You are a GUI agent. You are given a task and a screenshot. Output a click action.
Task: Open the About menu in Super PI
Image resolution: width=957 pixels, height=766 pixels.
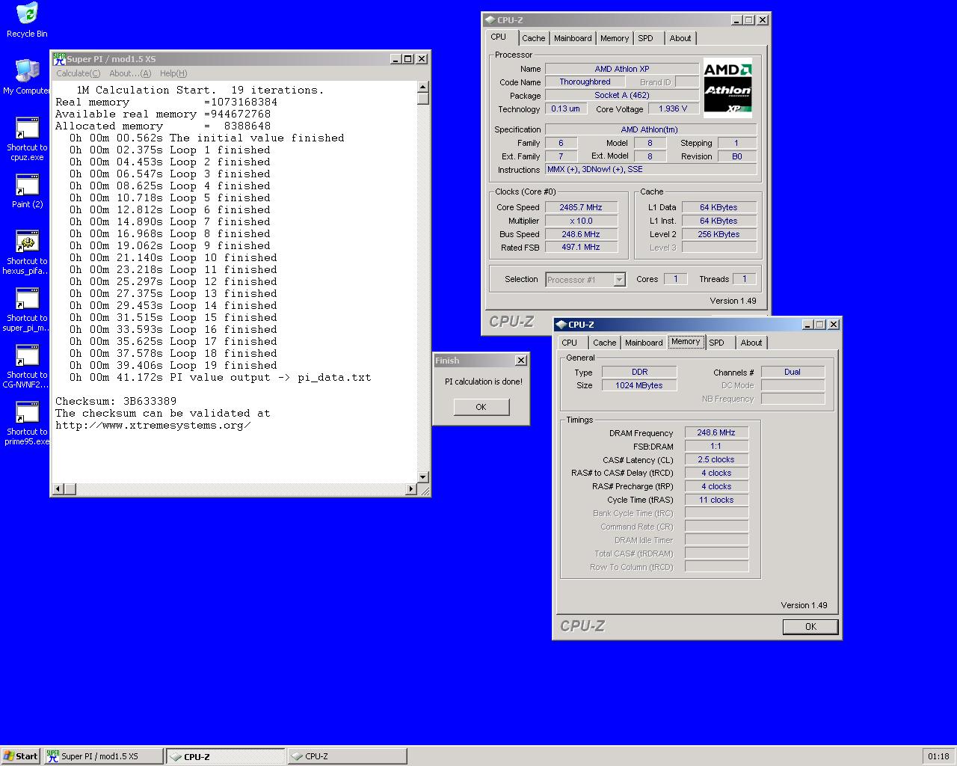pyautogui.click(x=130, y=73)
